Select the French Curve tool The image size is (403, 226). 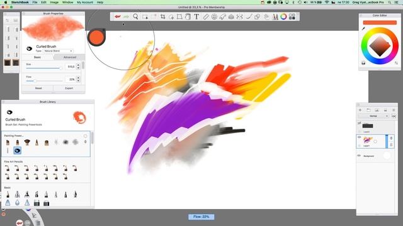pos(222,17)
